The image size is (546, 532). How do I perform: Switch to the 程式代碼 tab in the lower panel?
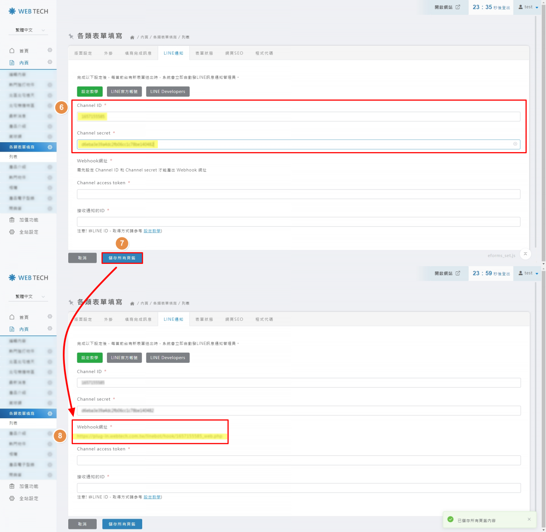pyautogui.click(x=264, y=319)
